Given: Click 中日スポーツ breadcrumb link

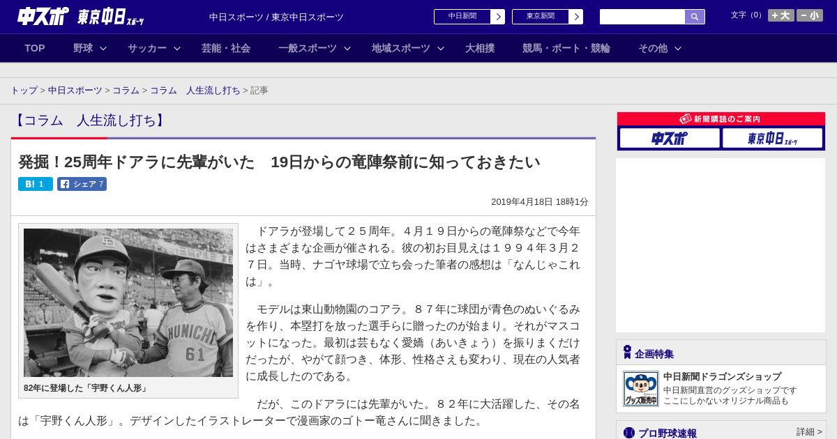Looking at the screenshot, I should click(75, 91).
